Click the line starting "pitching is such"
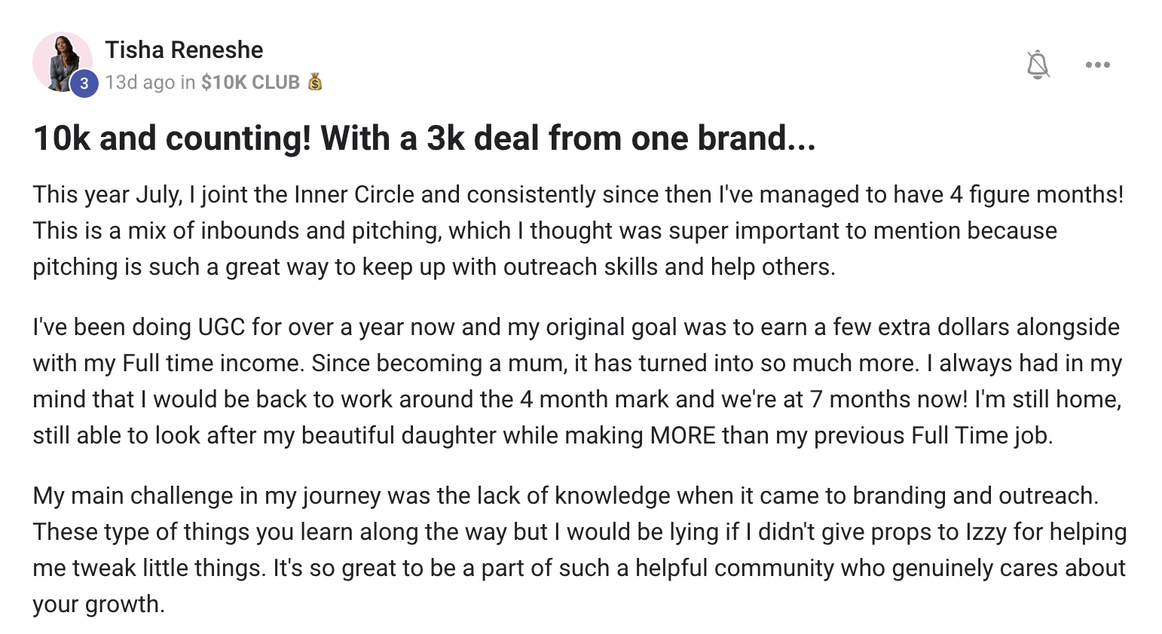The image size is (1162, 634). (434, 267)
